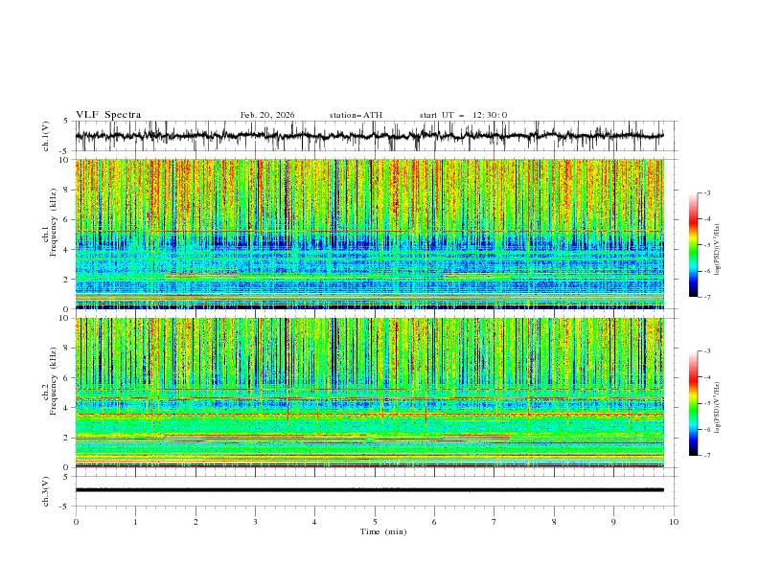Click the time axis tick label '7'
The width and height of the screenshot is (759, 586).
click(x=494, y=522)
